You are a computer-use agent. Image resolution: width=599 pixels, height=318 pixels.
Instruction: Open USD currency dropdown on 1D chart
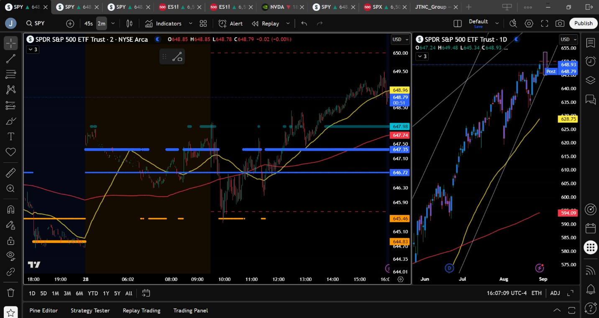(x=568, y=40)
